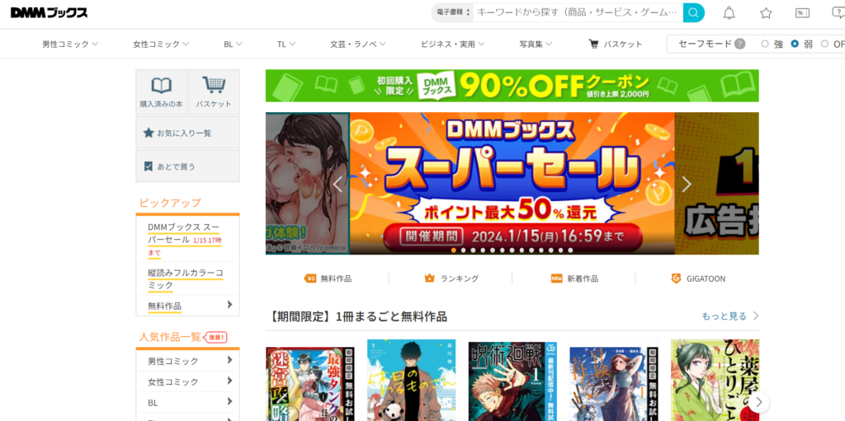Select セーフモード OFF radio button
This screenshot has width=845, height=421.
click(824, 44)
